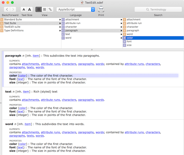Click the C icon beside word class

[x=63, y=38]
